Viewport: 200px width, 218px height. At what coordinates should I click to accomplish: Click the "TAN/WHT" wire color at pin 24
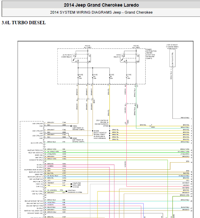(51, 183)
